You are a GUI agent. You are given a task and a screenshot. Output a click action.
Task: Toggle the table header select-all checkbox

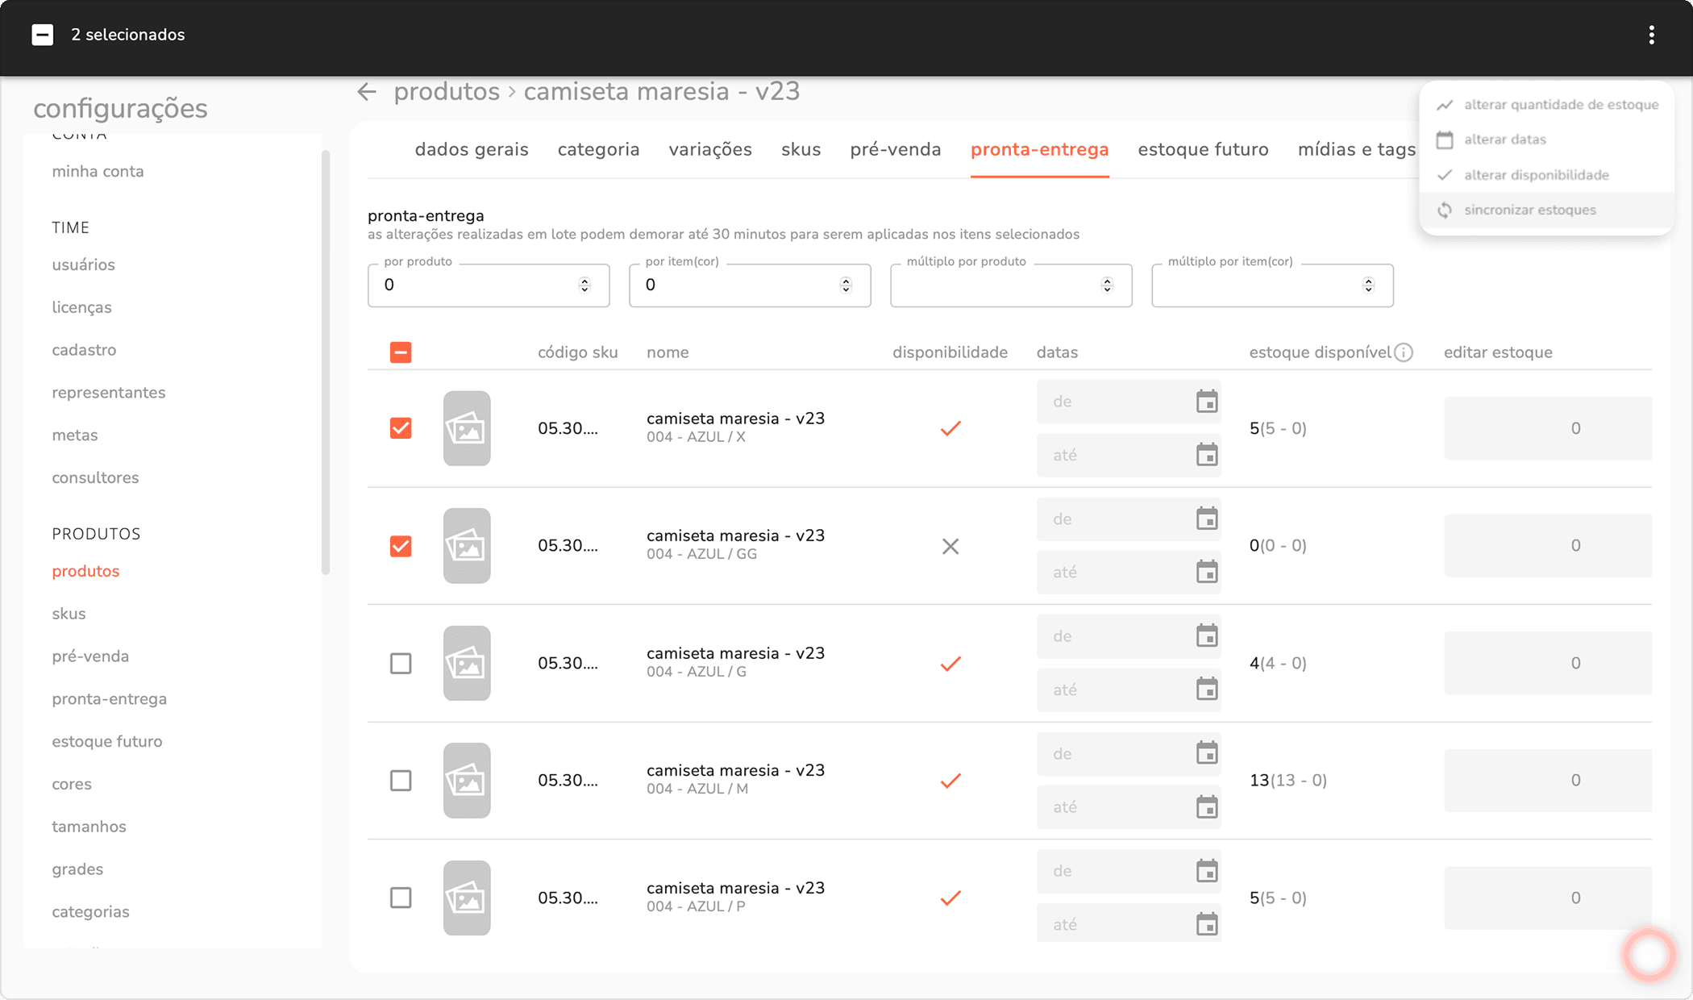401,352
